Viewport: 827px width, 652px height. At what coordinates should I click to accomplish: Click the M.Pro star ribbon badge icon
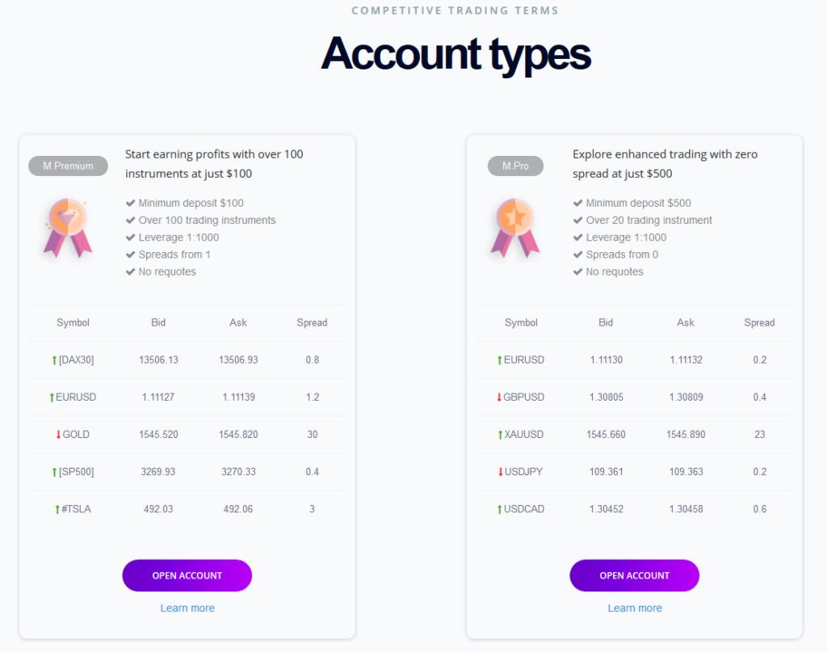[515, 228]
